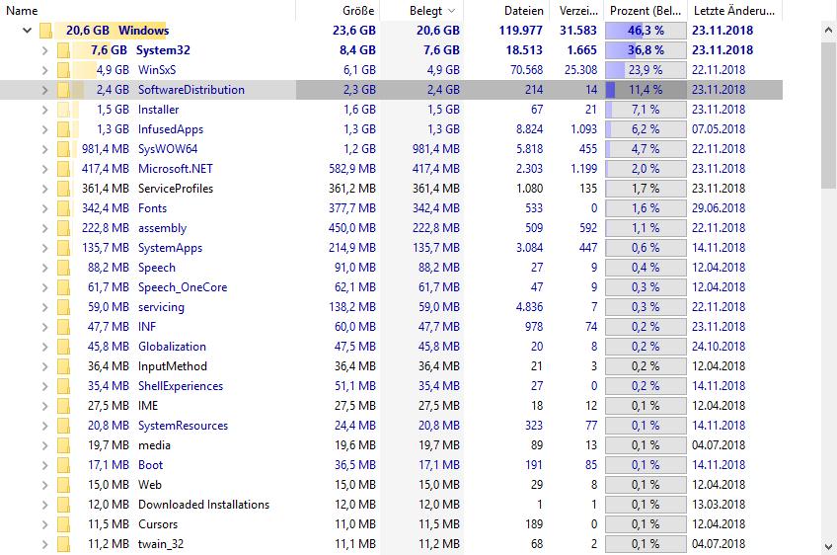Collapse the Windows folder tree node
Screen dimensions: 837x555
click(28, 31)
